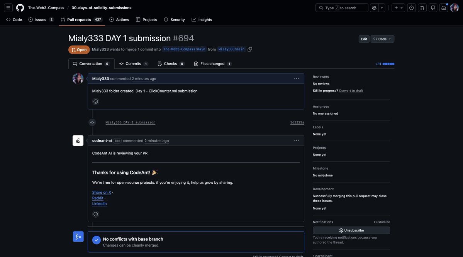Open the Projects tab

(146, 20)
